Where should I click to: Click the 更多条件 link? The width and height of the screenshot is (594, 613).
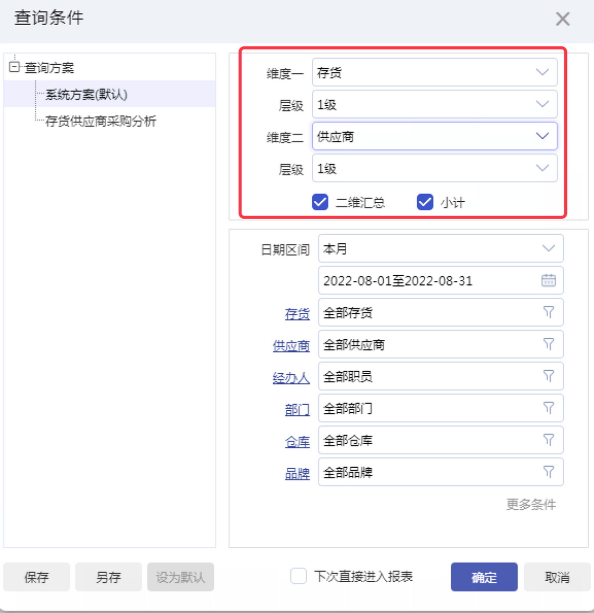coord(531,504)
